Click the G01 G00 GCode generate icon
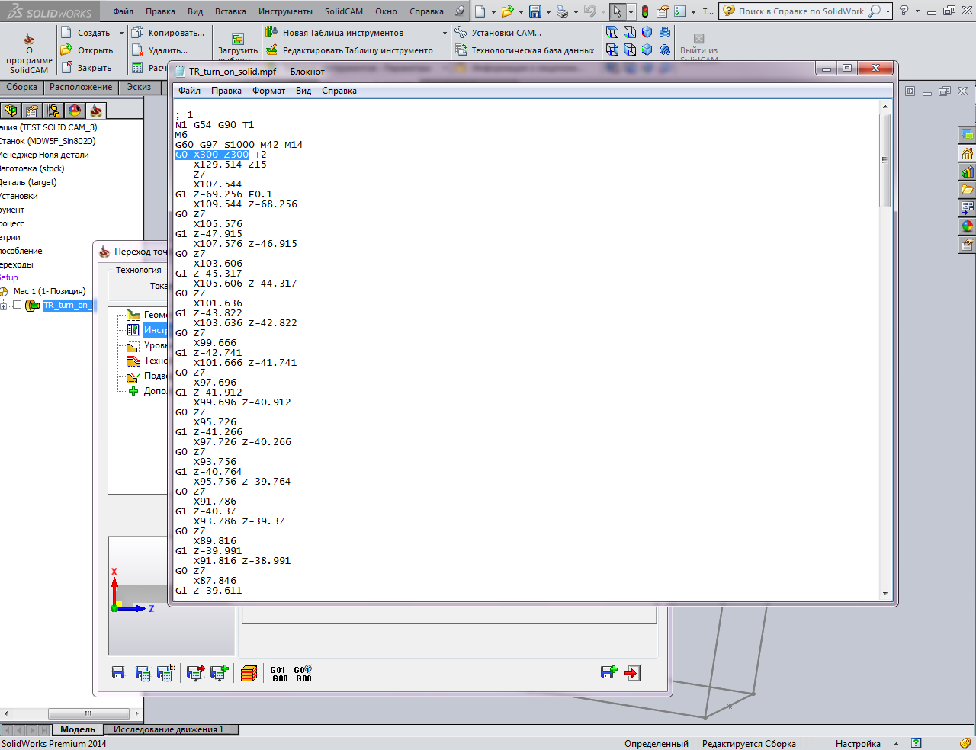The image size is (976, 750). 279,674
